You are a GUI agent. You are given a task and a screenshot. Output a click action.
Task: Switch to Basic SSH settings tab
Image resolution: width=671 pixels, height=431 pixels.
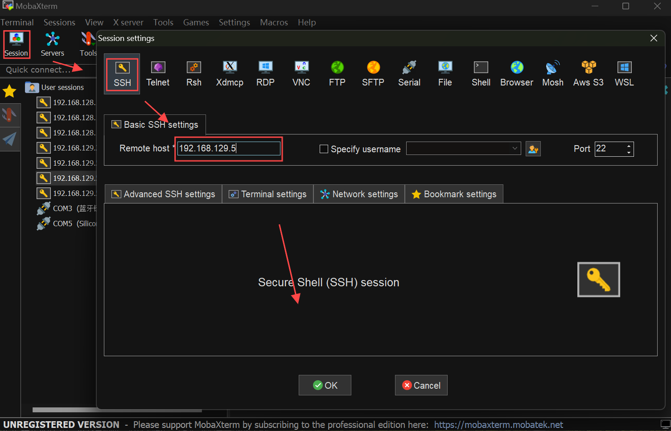click(155, 125)
